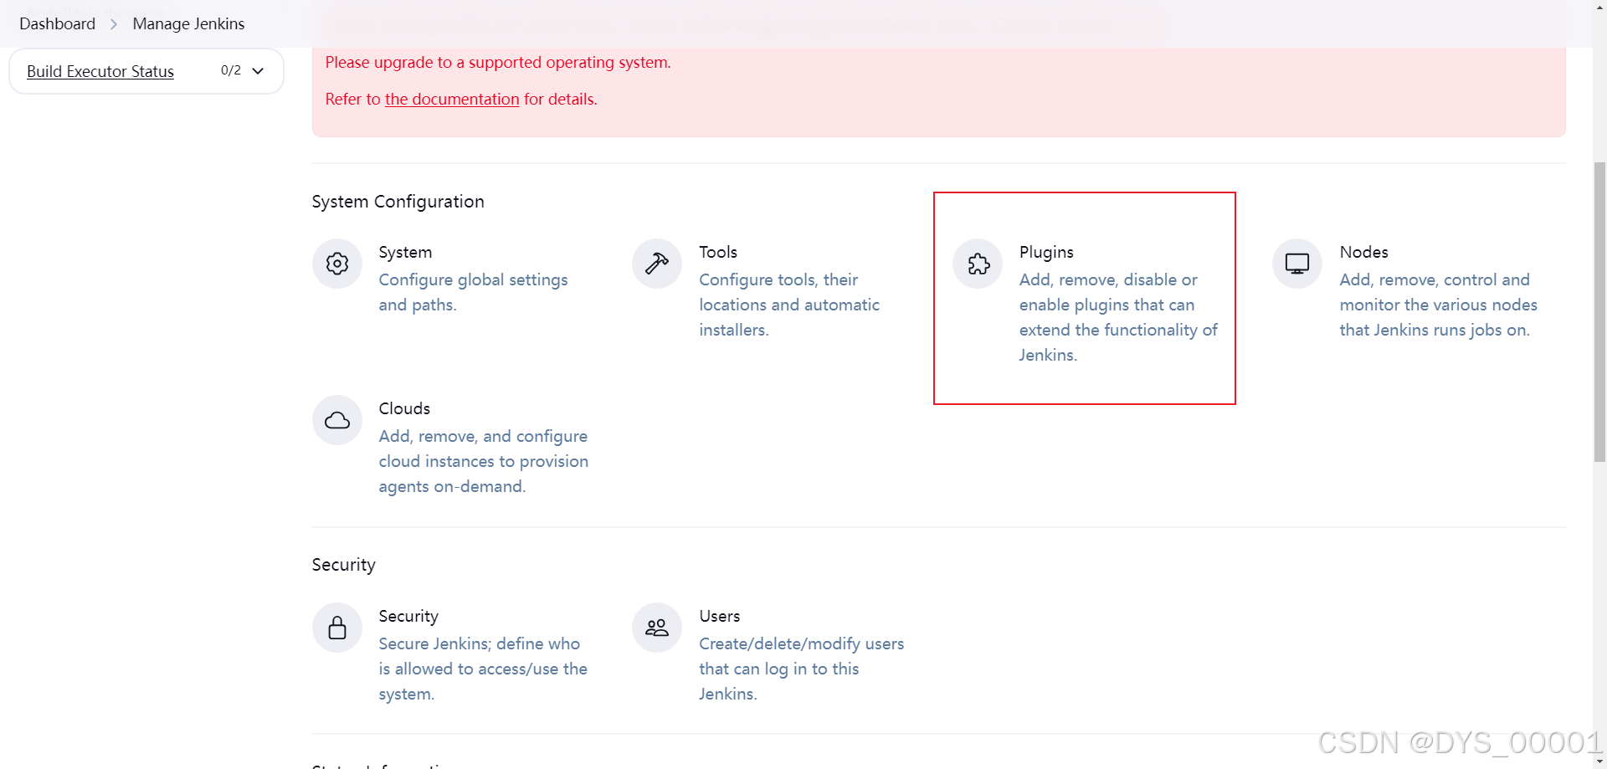1607x769 pixels.
Task: Click the System Configuration section heading
Action: tap(398, 202)
